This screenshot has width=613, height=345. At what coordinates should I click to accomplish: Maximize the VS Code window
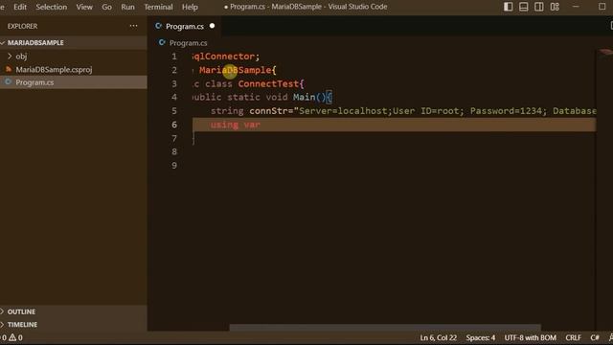pos(602,7)
